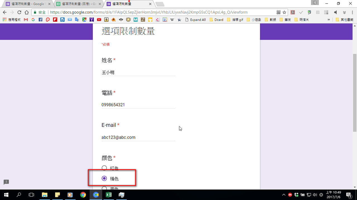357x200 pixels.
Task: Show more extensions chevron in toolbar
Action: tap(344, 12)
